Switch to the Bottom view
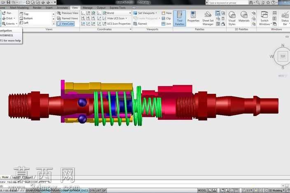The width and height of the screenshot is (290, 193). point(26,18)
